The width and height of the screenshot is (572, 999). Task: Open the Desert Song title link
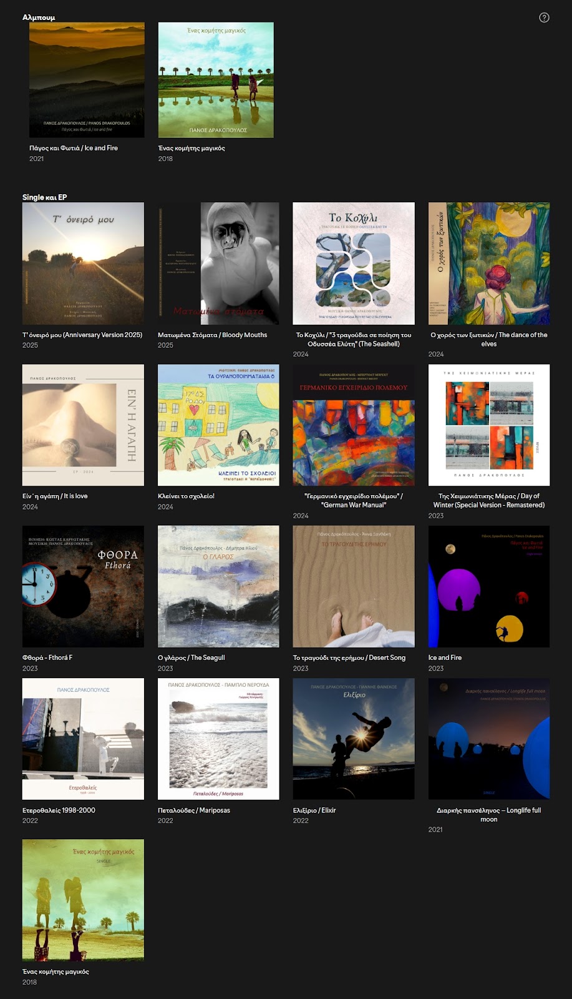click(x=349, y=658)
